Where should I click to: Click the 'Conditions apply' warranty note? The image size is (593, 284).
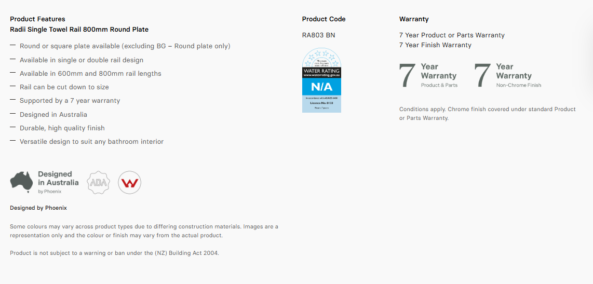[488, 114]
